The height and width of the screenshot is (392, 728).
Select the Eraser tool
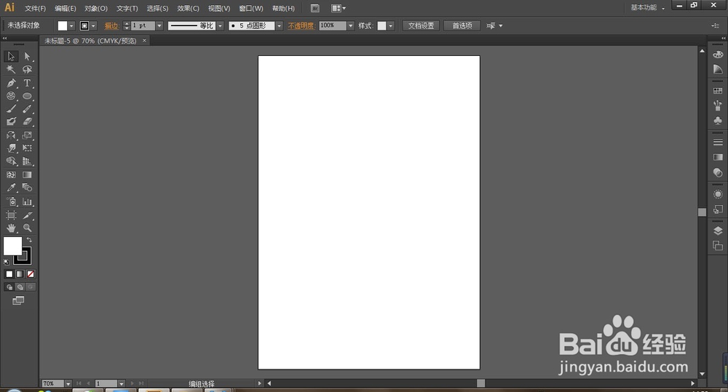click(27, 121)
